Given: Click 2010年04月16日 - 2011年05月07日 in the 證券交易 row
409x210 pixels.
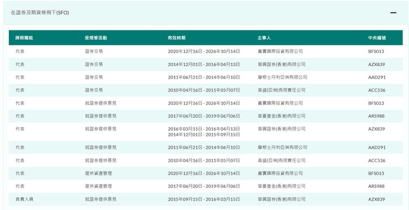Looking at the screenshot, I should tap(204, 90).
